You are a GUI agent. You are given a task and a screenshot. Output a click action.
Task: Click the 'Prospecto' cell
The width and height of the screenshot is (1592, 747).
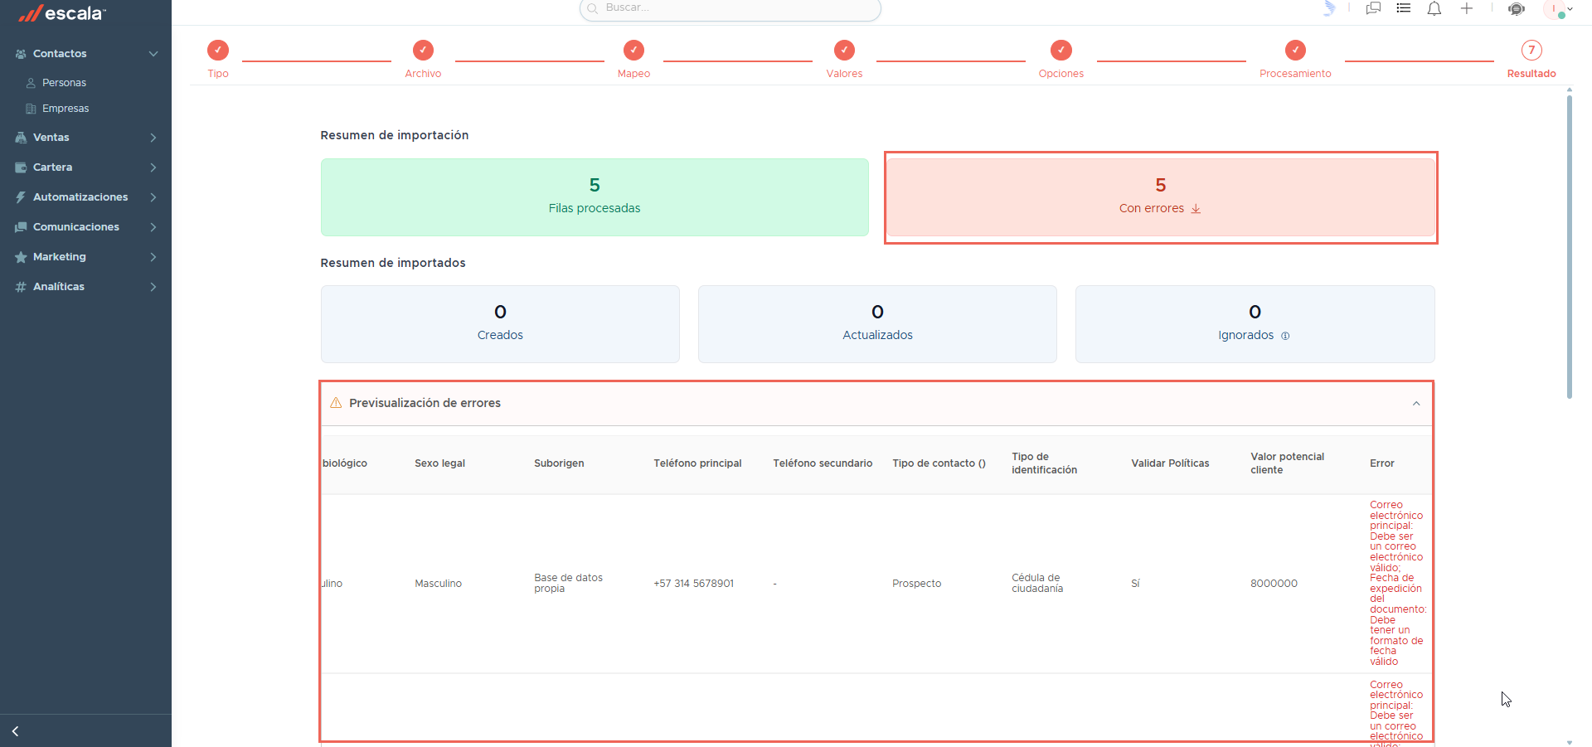(x=916, y=584)
